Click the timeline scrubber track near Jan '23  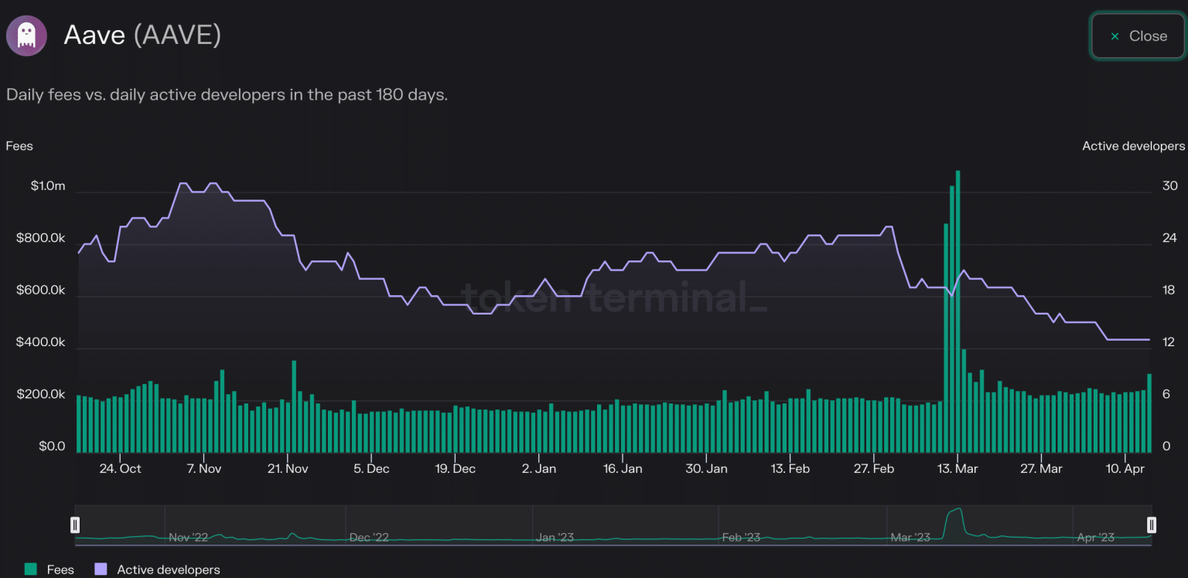coord(555,525)
